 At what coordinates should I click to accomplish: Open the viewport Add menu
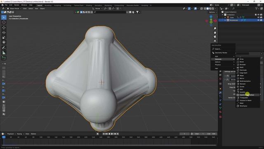pos(36,8)
